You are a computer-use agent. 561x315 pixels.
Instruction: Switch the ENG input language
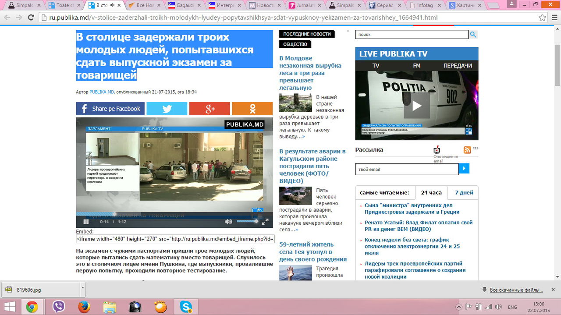[x=512, y=307]
